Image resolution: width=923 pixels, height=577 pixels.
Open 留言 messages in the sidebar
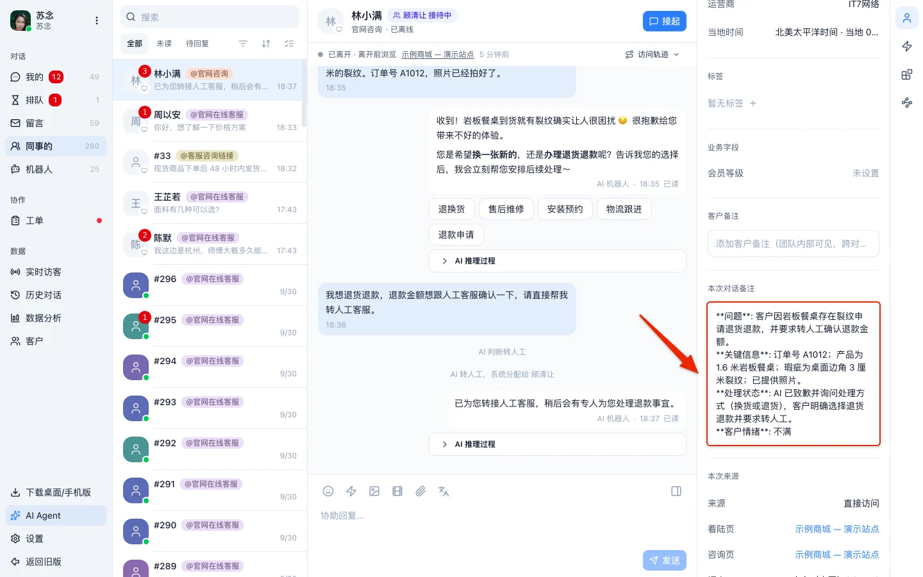click(56, 123)
